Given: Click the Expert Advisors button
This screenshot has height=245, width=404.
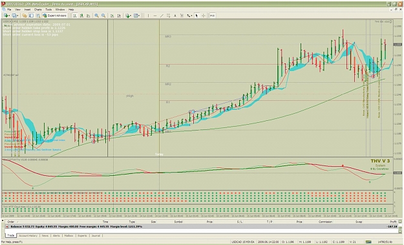Looking at the screenshot, I should 55,16.
